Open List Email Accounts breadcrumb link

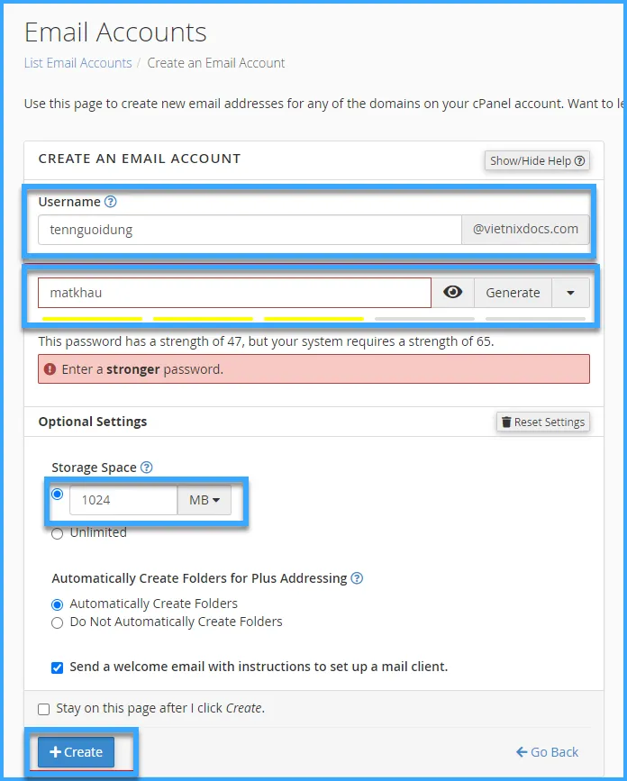click(77, 63)
